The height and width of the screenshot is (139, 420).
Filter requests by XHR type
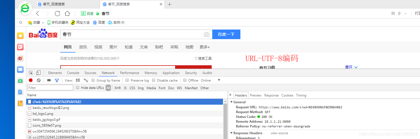tap(118, 88)
